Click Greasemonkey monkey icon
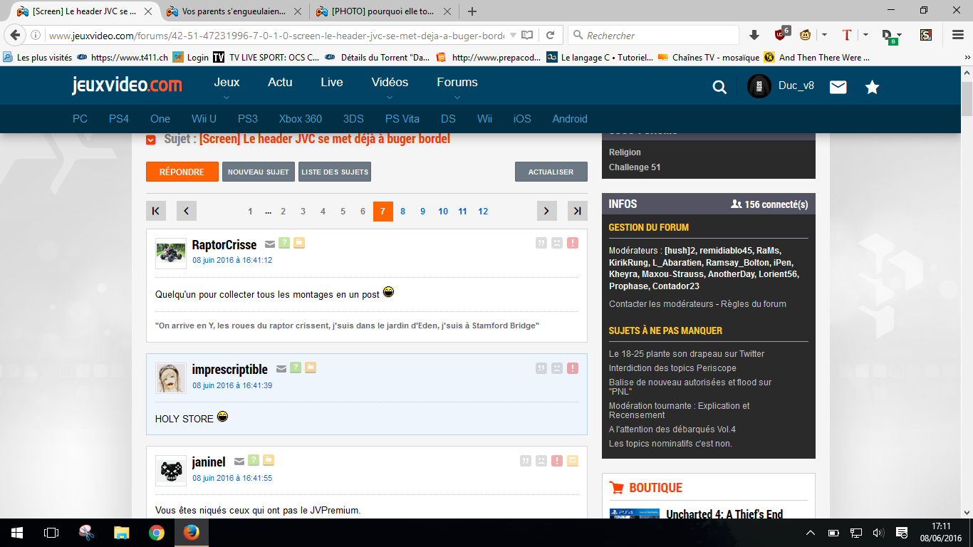Screen dimensions: 973x547 (806, 35)
